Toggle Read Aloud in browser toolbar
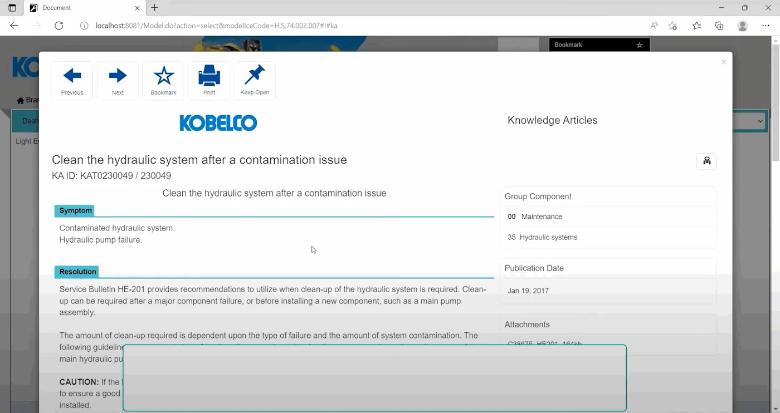The width and height of the screenshot is (780, 413). point(654,26)
